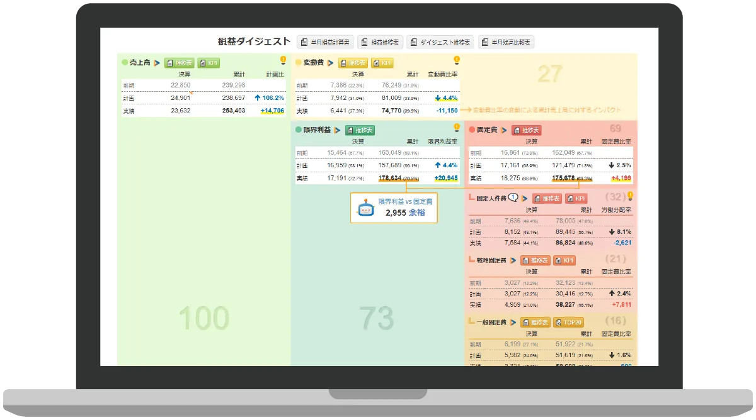Click the 限界利益 vs 固定費 link text

[405, 201]
